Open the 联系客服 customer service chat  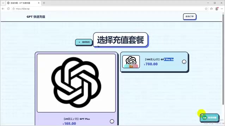pyautogui.click(x=209, y=118)
